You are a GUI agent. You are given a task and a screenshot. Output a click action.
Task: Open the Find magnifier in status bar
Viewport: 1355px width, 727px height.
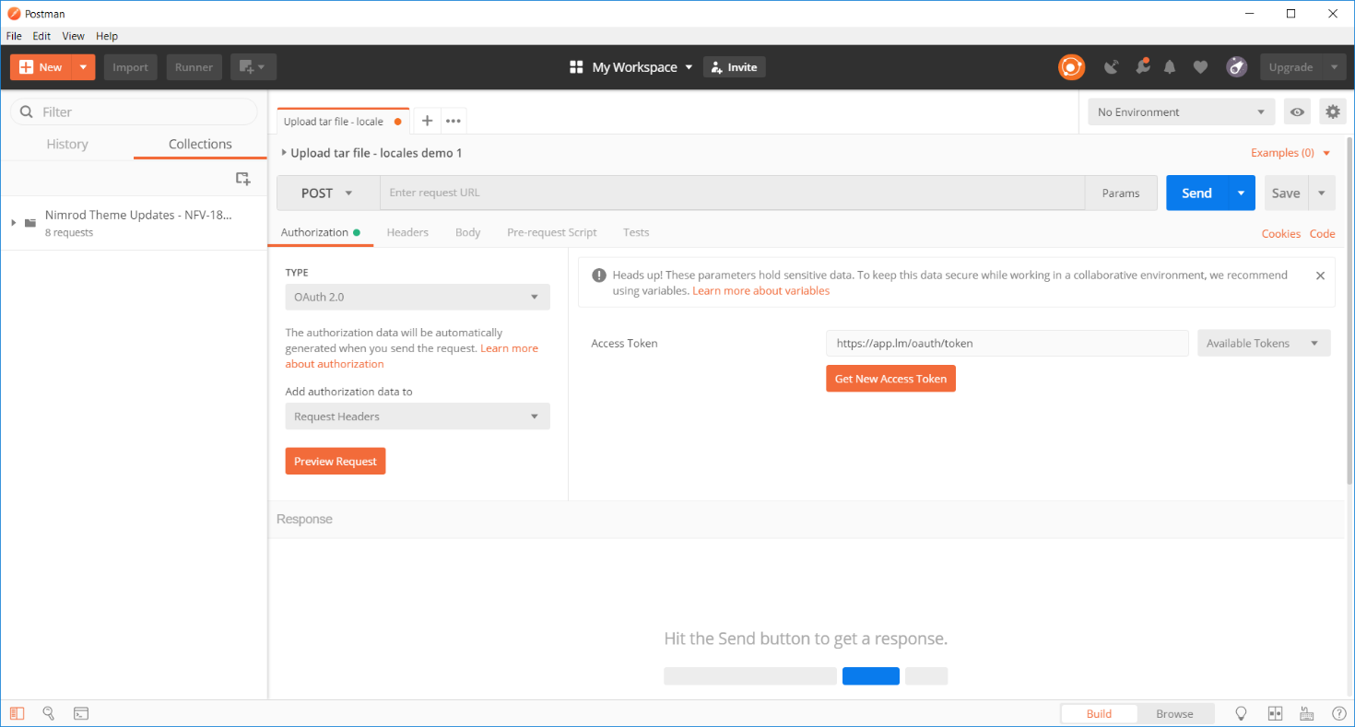(49, 713)
